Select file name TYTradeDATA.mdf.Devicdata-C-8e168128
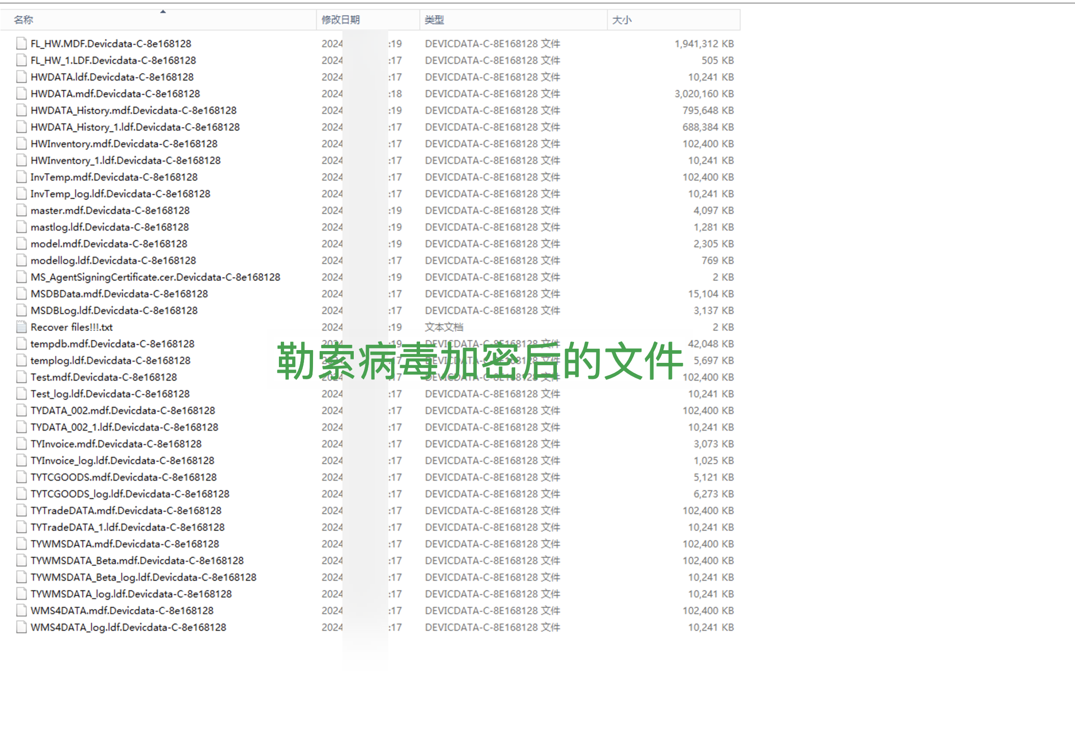 126,510
